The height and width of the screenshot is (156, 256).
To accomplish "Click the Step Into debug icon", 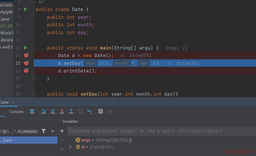I will click(53, 111).
